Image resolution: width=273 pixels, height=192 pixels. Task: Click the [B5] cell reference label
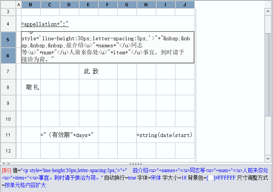pyautogui.click(x=6, y=171)
